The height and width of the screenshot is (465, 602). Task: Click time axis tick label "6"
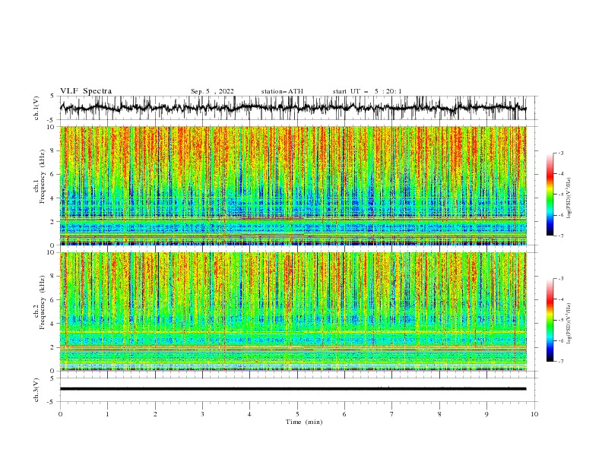tap(344, 414)
